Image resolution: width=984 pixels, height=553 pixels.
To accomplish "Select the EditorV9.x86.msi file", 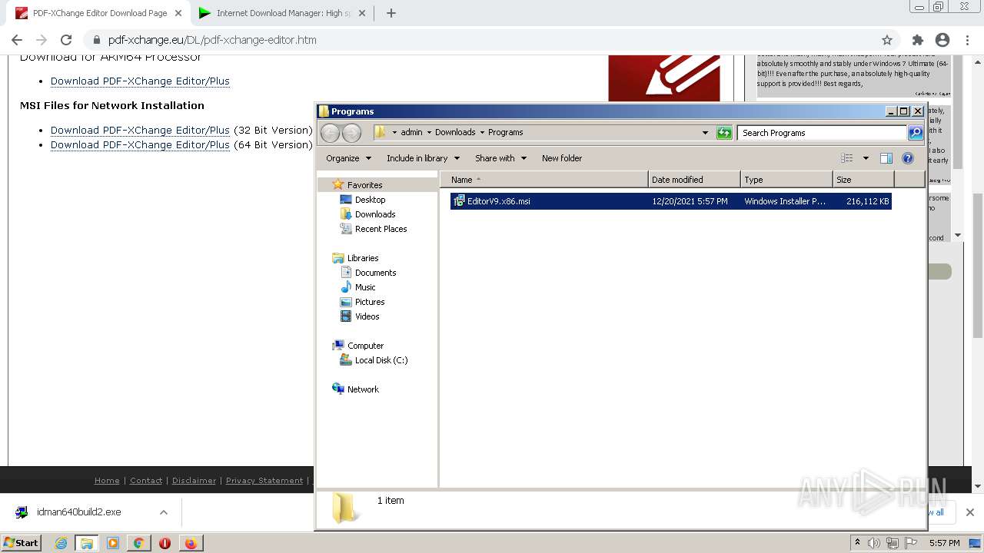I will coord(670,201).
